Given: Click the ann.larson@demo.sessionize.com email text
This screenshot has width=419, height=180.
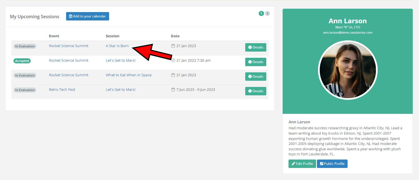Looking at the screenshot, I should coord(348,33).
